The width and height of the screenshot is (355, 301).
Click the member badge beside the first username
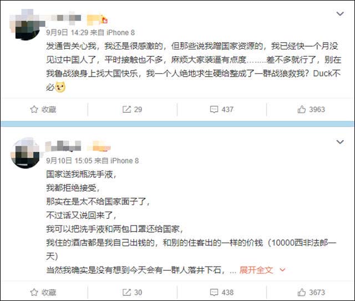tap(98, 20)
